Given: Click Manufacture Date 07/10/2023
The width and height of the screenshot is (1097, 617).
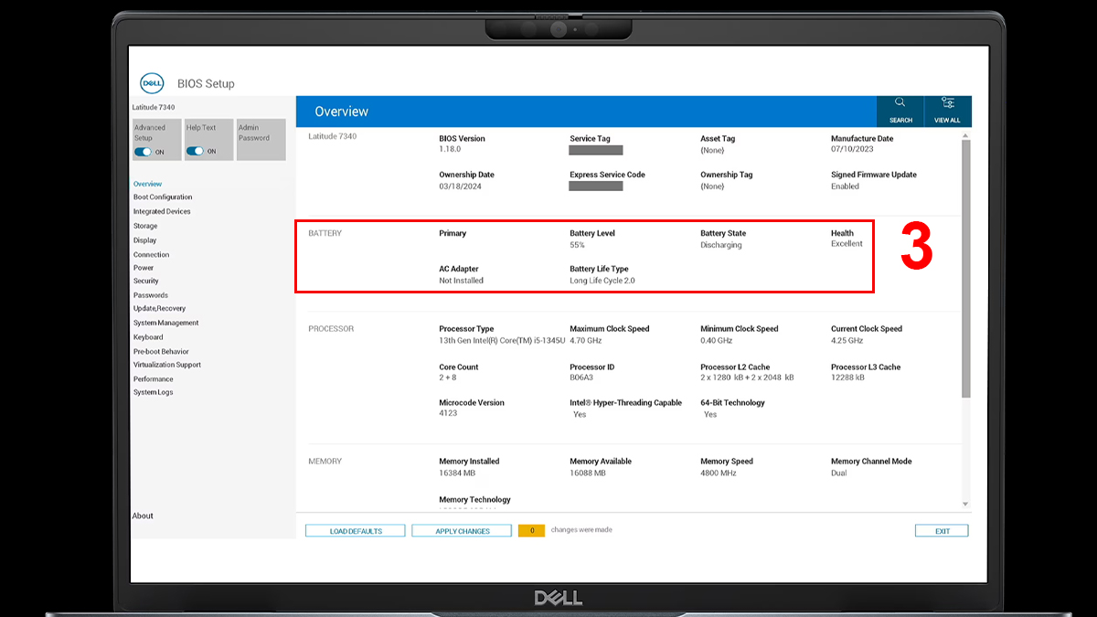Looking at the screenshot, I should [x=850, y=150].
